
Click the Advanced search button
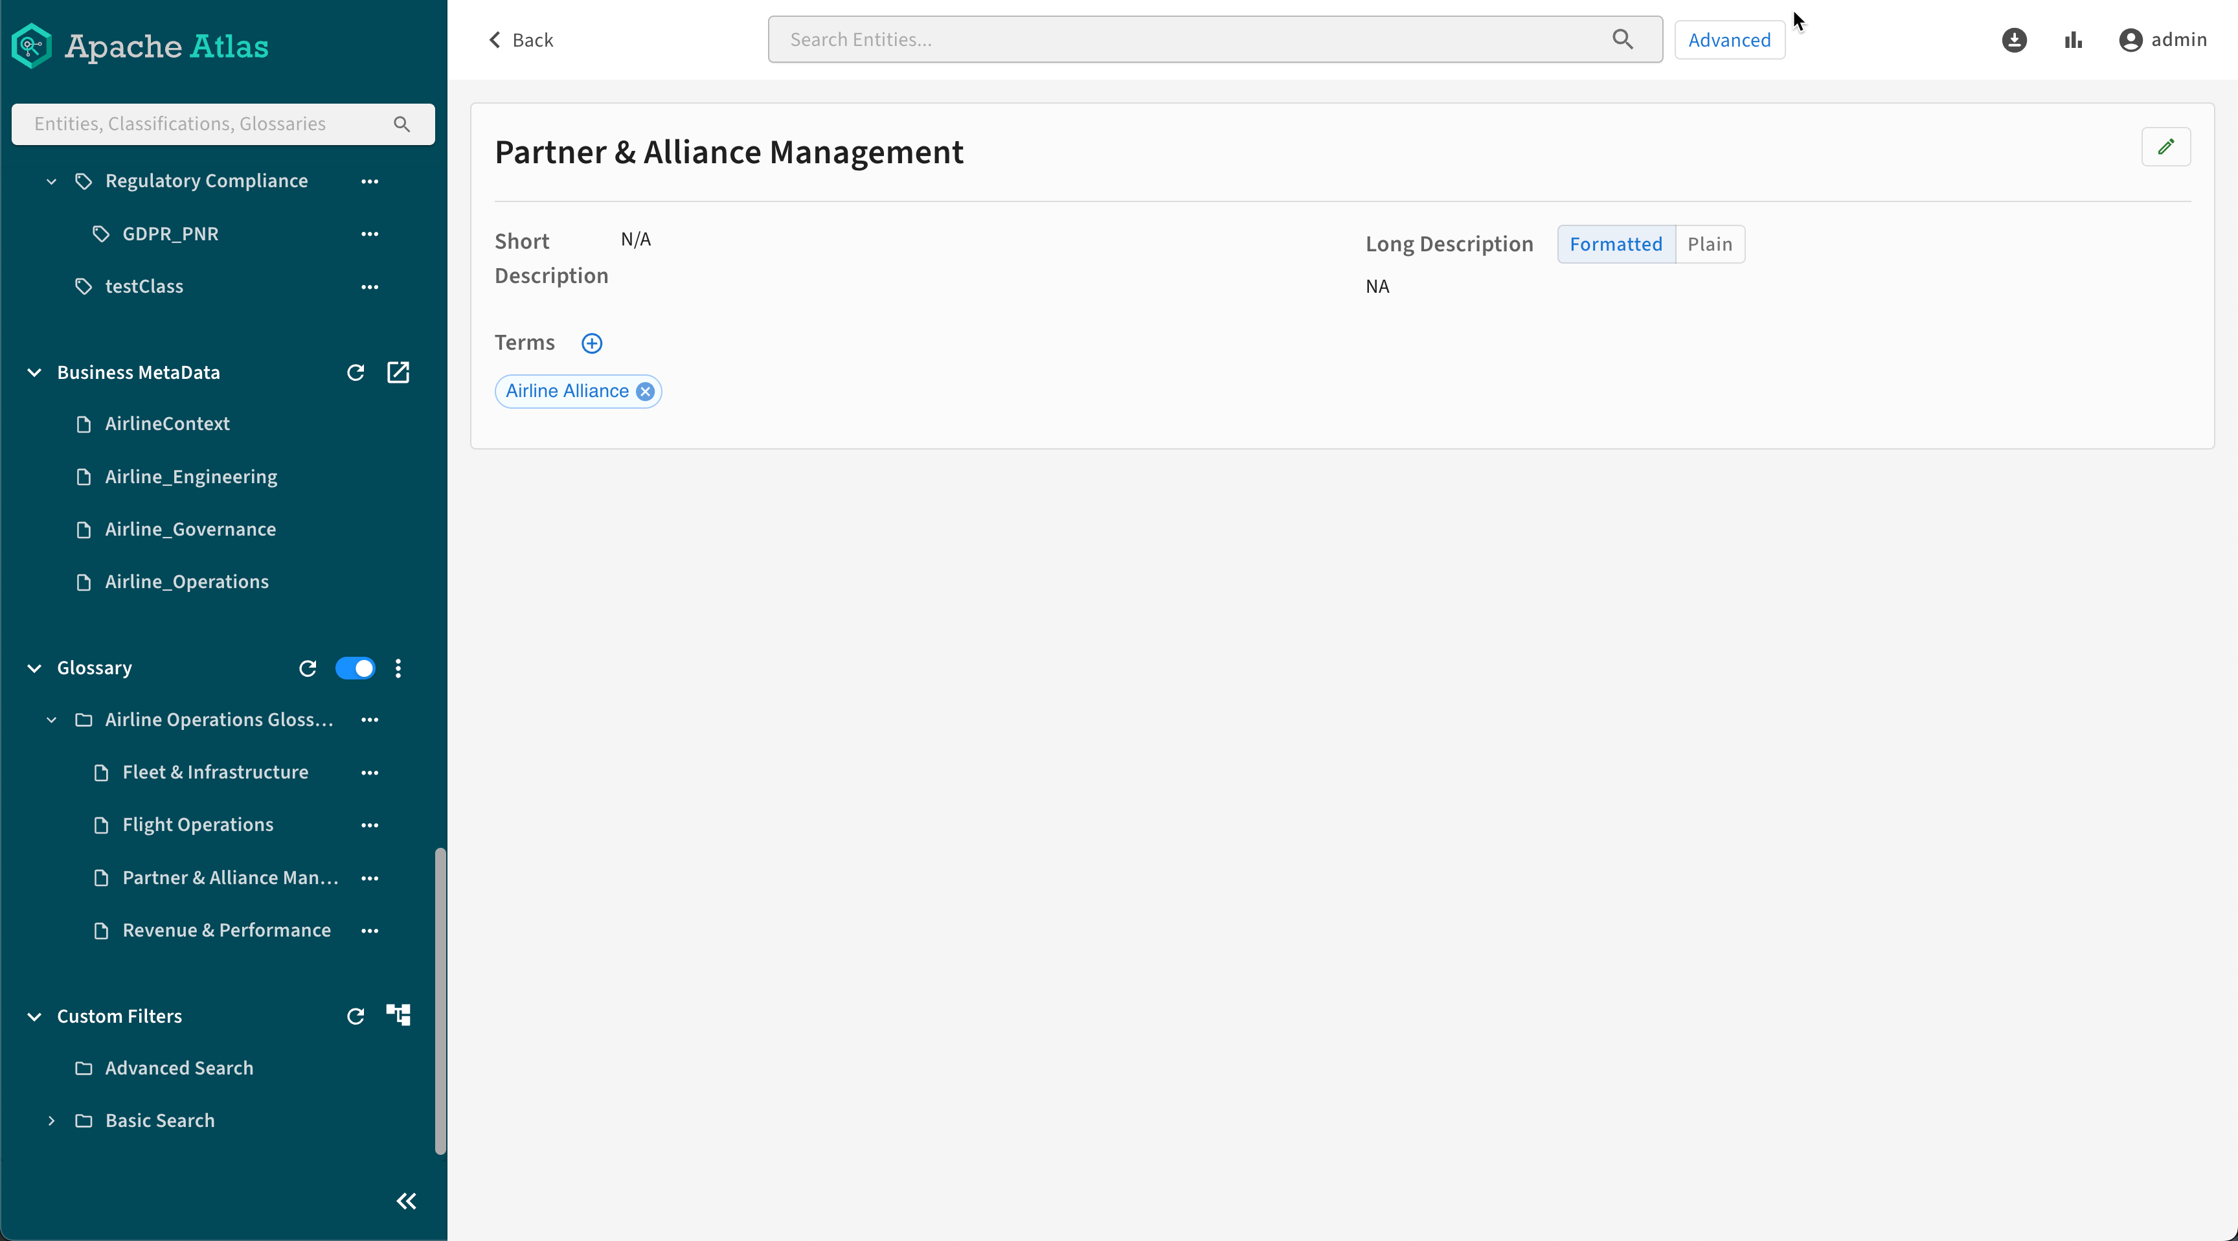[1729, 40]
